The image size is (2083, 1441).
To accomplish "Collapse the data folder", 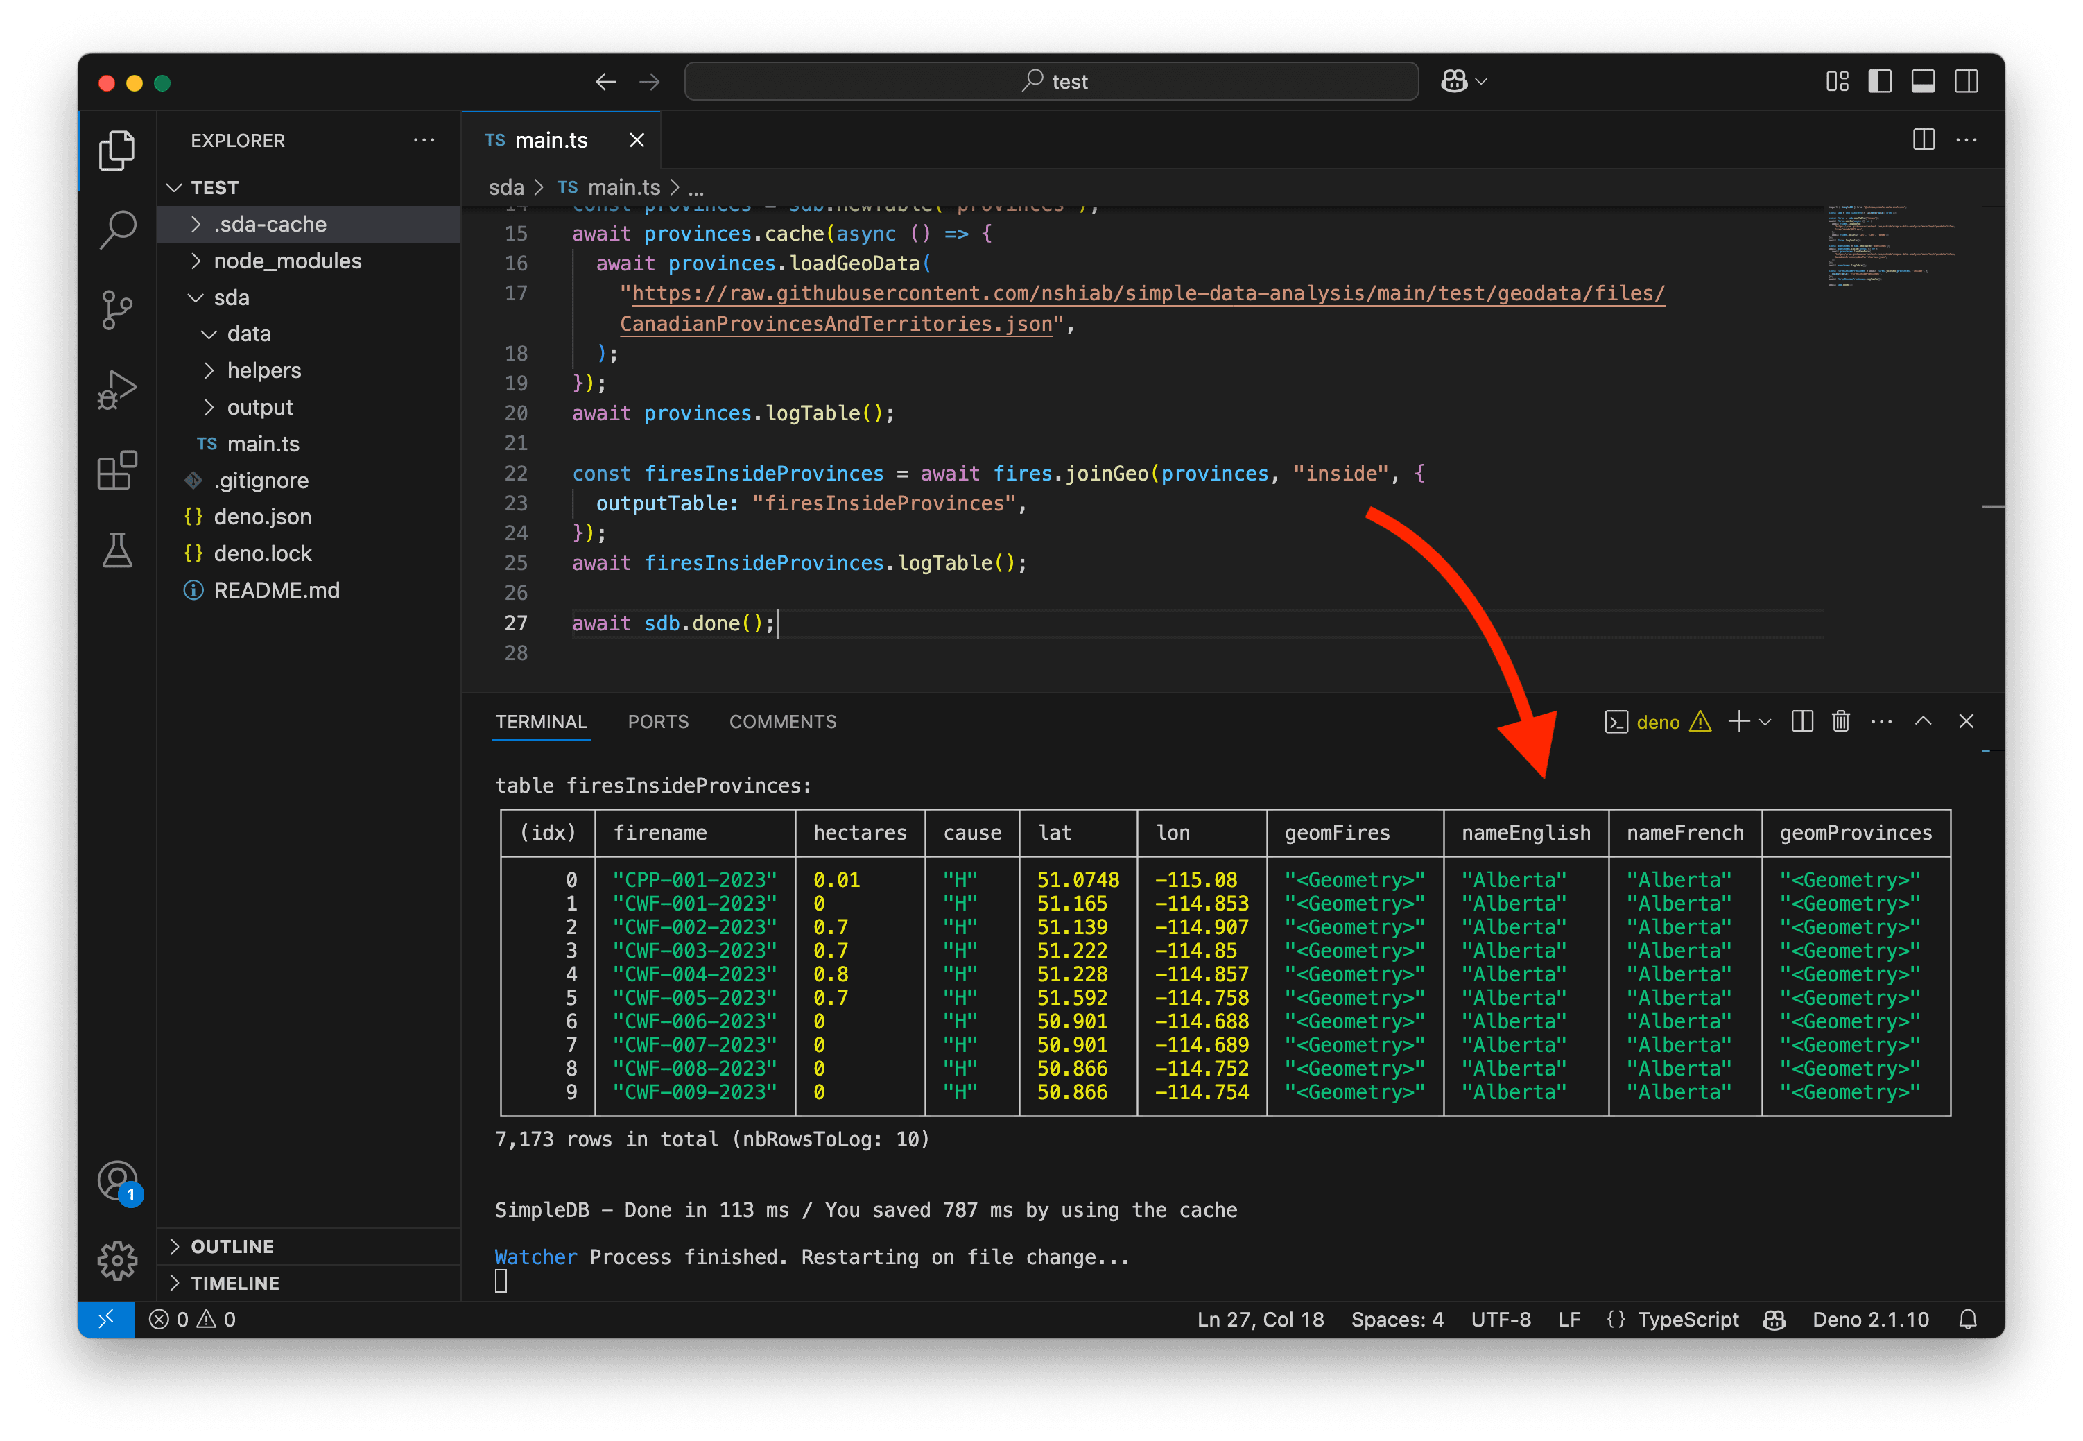I will (x=309, y=334).
